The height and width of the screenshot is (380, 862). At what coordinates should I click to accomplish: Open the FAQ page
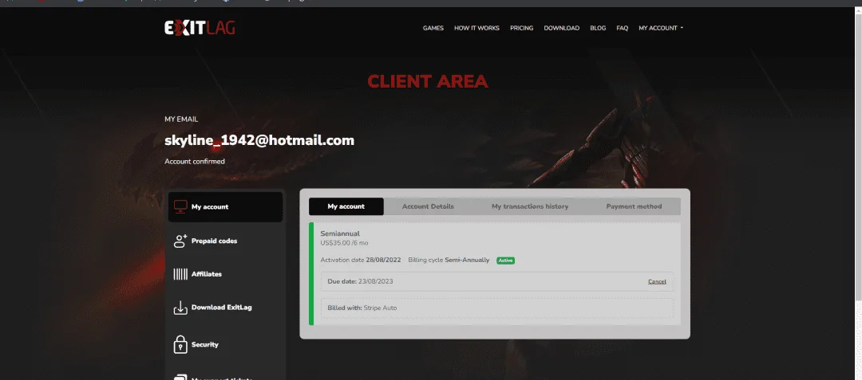click(x=622, y=28)
